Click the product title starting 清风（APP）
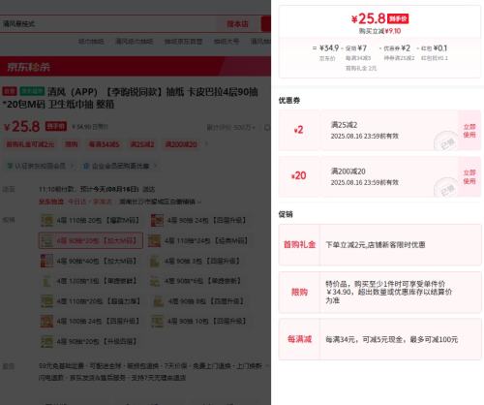This screenshot has width=484, height=405. coord(131,98)
